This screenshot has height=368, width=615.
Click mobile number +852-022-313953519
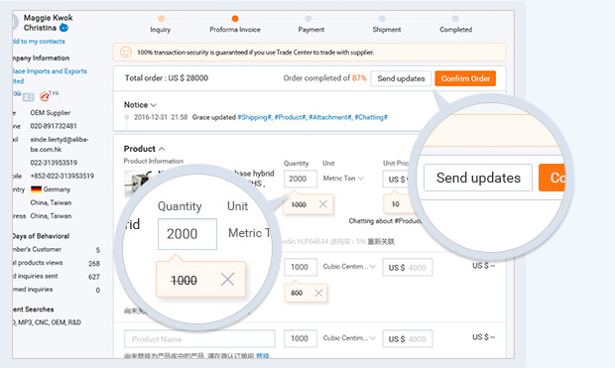pos(61,176)
